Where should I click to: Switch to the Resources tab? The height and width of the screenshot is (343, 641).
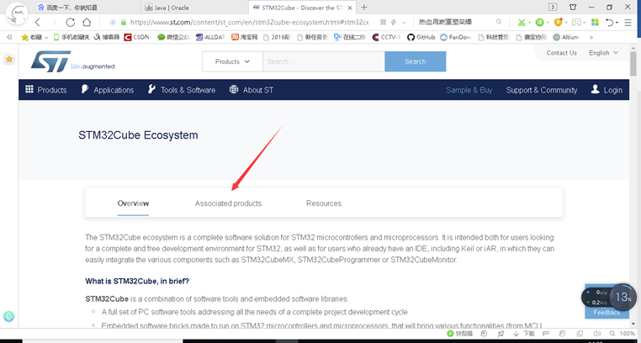point(324,203)
